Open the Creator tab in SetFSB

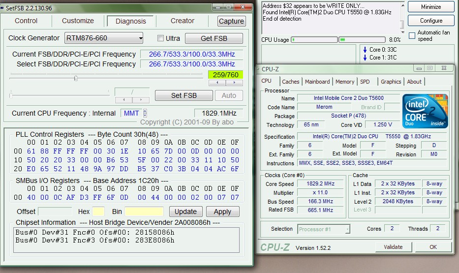(x=183, y=21)
